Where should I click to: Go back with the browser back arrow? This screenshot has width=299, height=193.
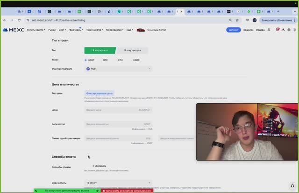(5, 20)
